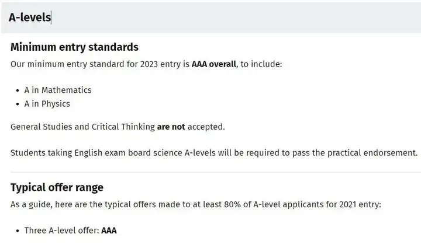This screenshot has height=244, width=421.
Task: Click the 'A in Physics' bullet item
Action: tap(47, 104)
